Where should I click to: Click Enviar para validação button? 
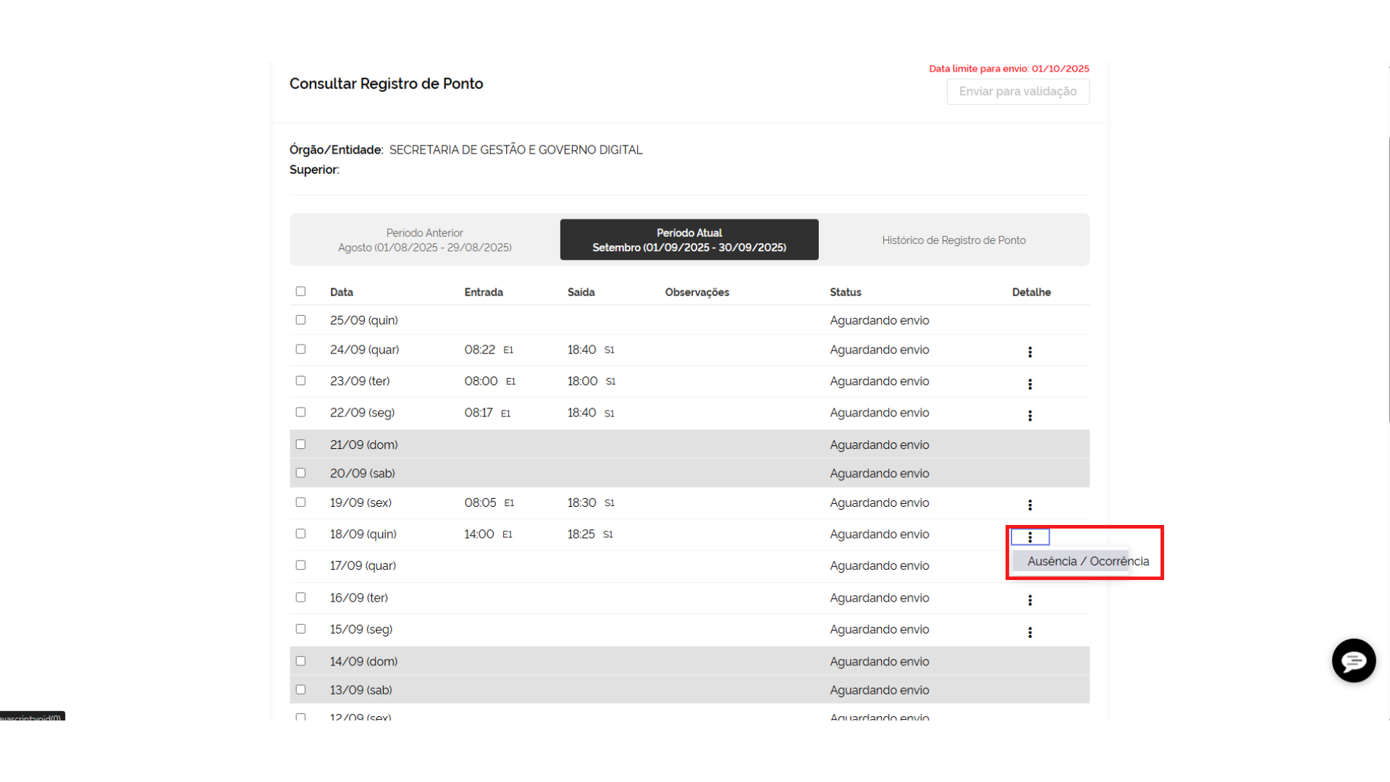(x=1017, y=91)
